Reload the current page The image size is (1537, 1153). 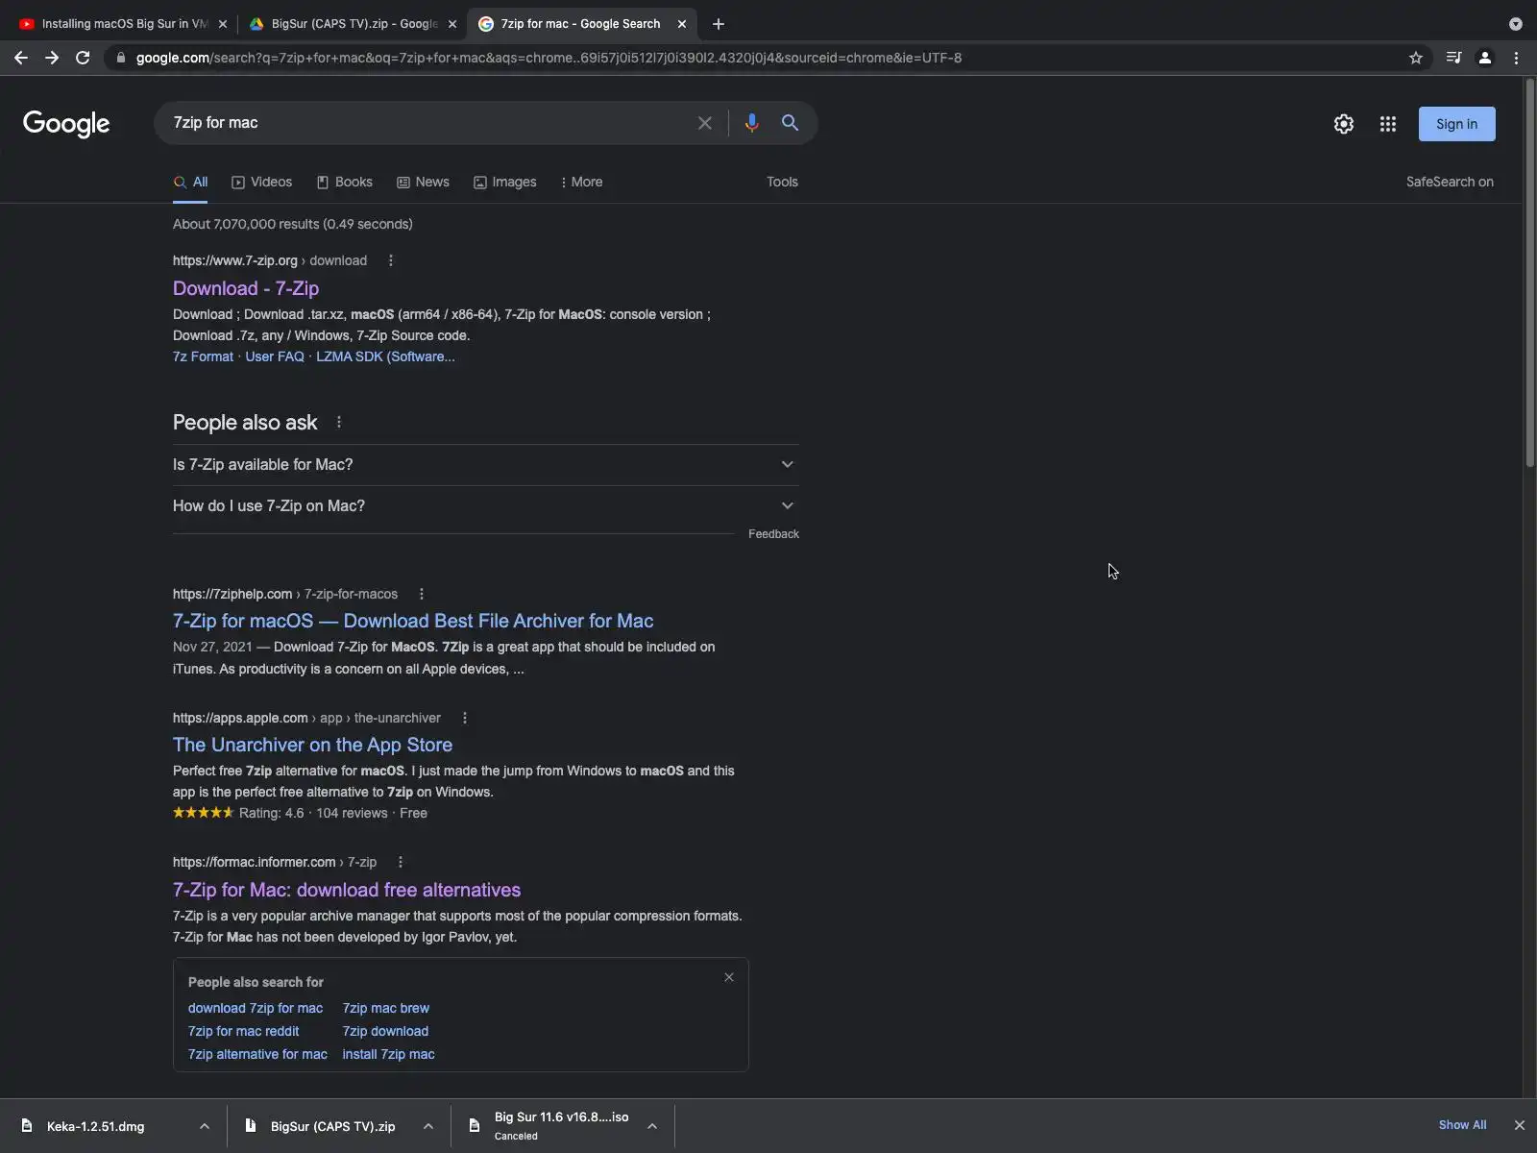(83, 58)
